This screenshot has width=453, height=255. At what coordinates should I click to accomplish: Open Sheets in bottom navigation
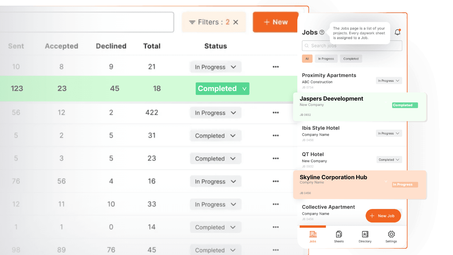pos(339,237)
